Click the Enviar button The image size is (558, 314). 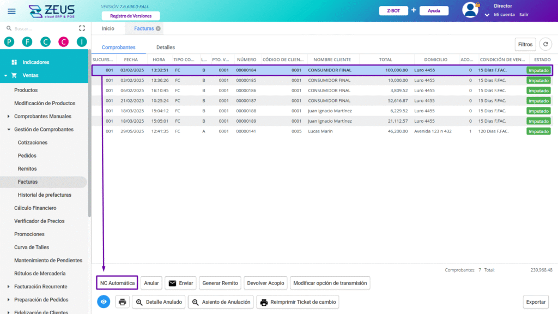pos(180,283)
